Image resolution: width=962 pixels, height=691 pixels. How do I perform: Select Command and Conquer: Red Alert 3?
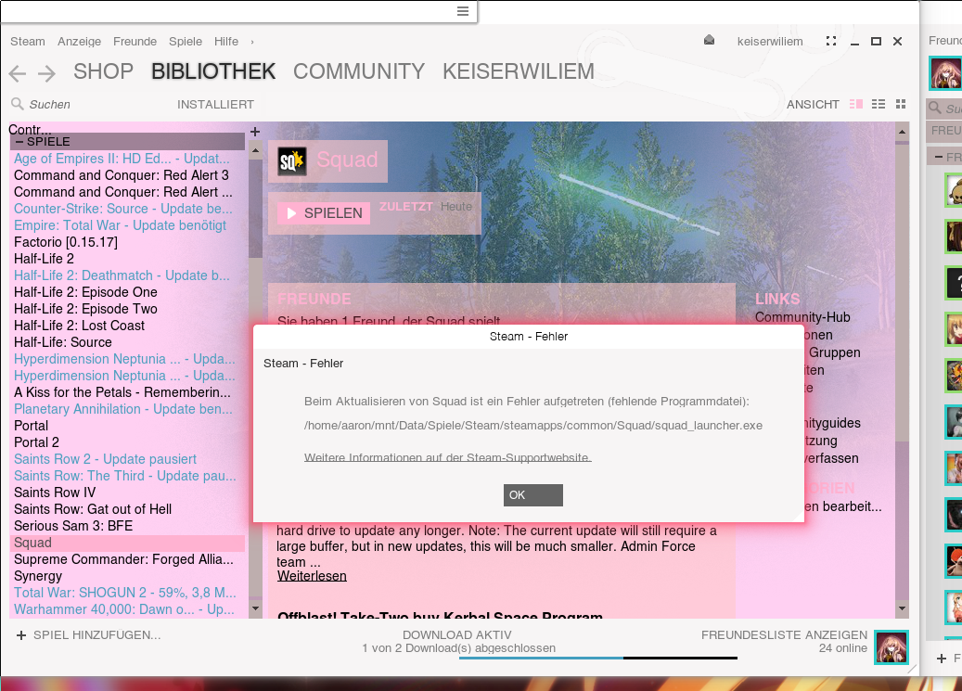pos(128,175)
